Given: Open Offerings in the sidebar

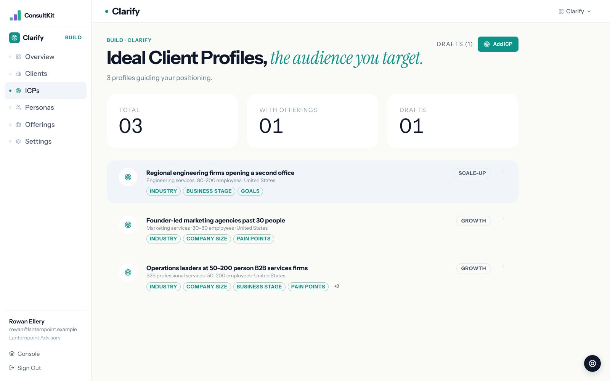Looking at the screenshot, I should pyautogui.click(x=45, y=125).
